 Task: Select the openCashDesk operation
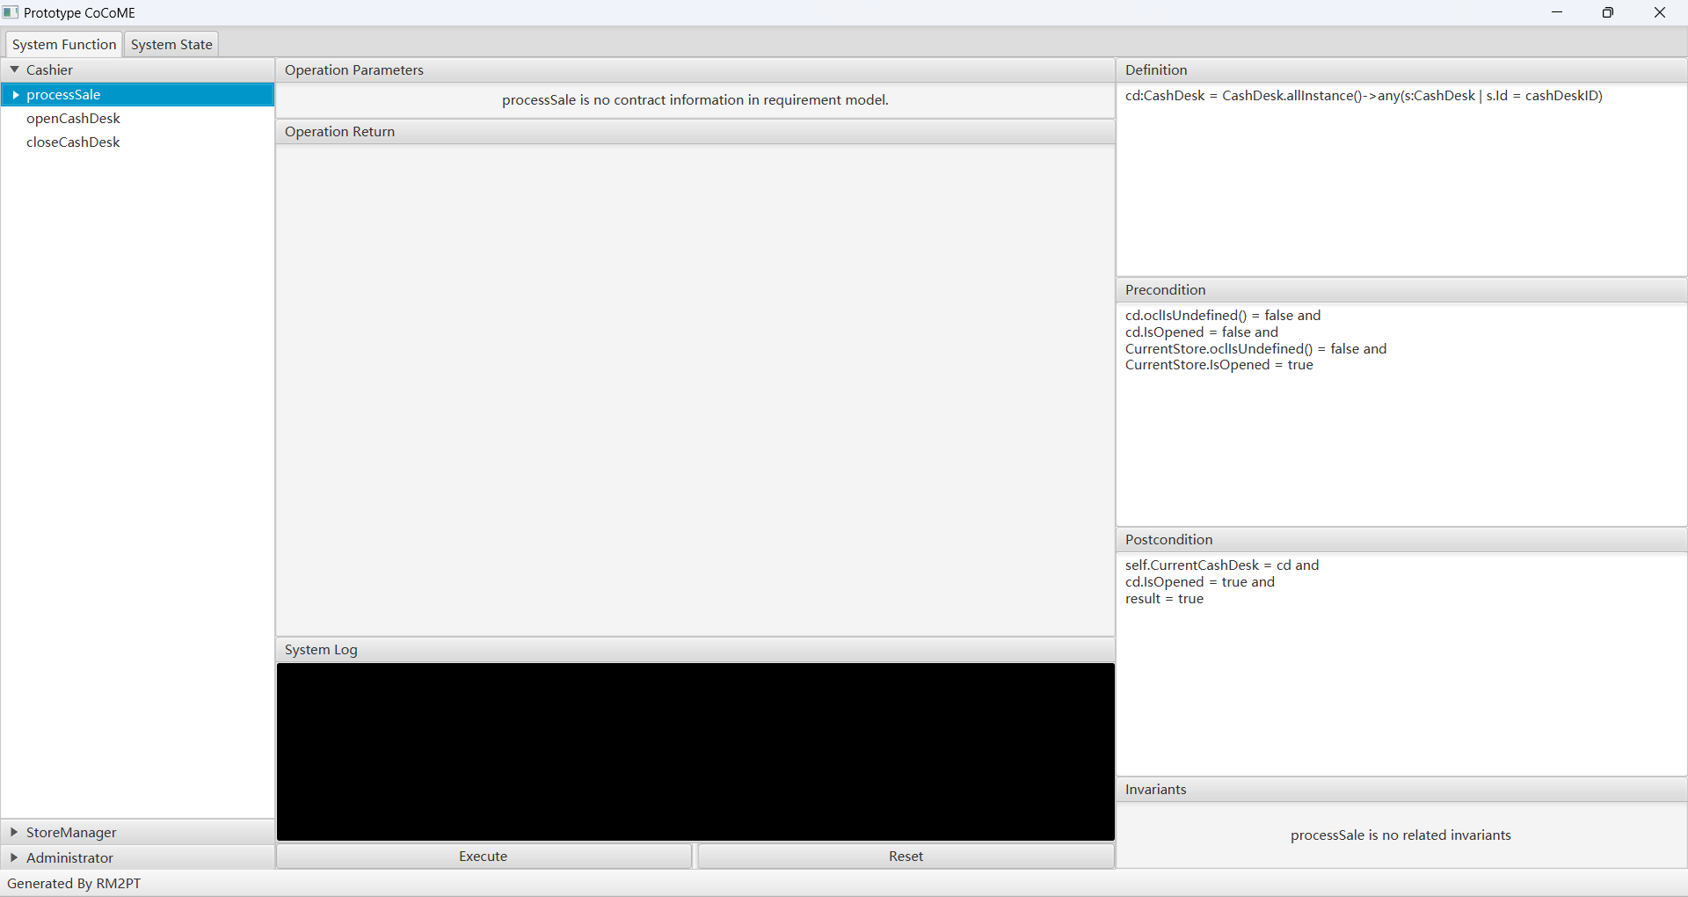[73, 119]
